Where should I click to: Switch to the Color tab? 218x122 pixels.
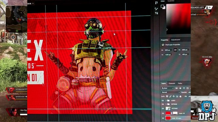click(x=163, y=1)
